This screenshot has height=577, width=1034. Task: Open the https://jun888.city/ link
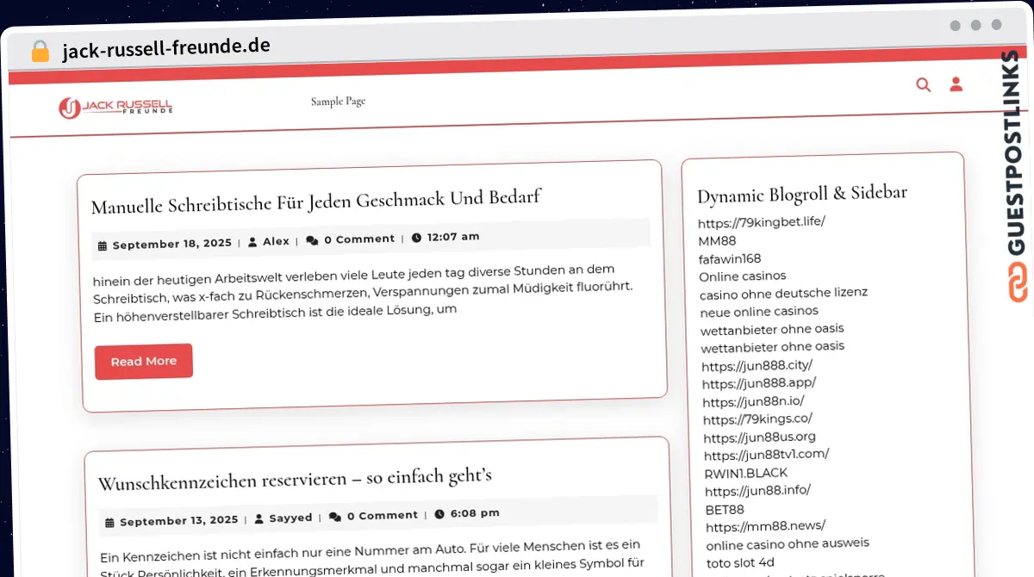(x=757, y=365)
